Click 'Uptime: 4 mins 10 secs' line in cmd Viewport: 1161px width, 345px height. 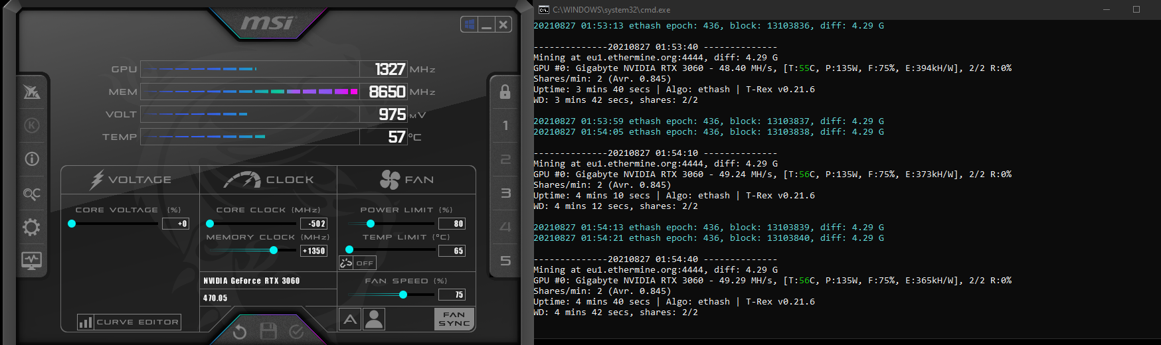(674, 196)
